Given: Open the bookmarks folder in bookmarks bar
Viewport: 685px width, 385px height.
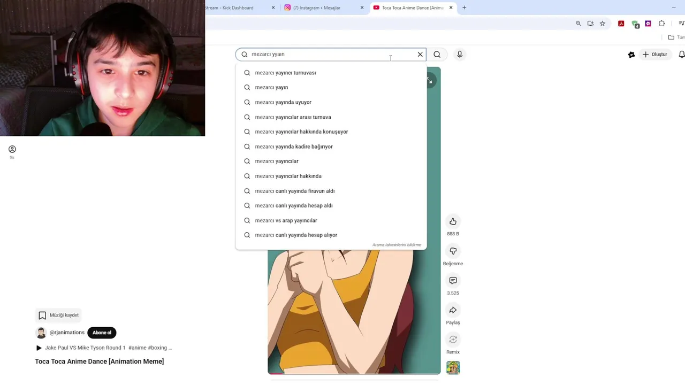Looking at the screenshot, I should pyautogui.click(x=676, y=37).
